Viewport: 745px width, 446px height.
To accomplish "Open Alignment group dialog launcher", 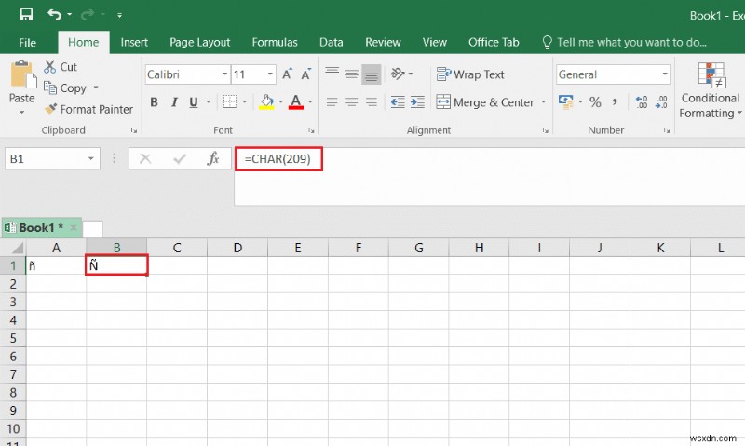I will 546,130.
